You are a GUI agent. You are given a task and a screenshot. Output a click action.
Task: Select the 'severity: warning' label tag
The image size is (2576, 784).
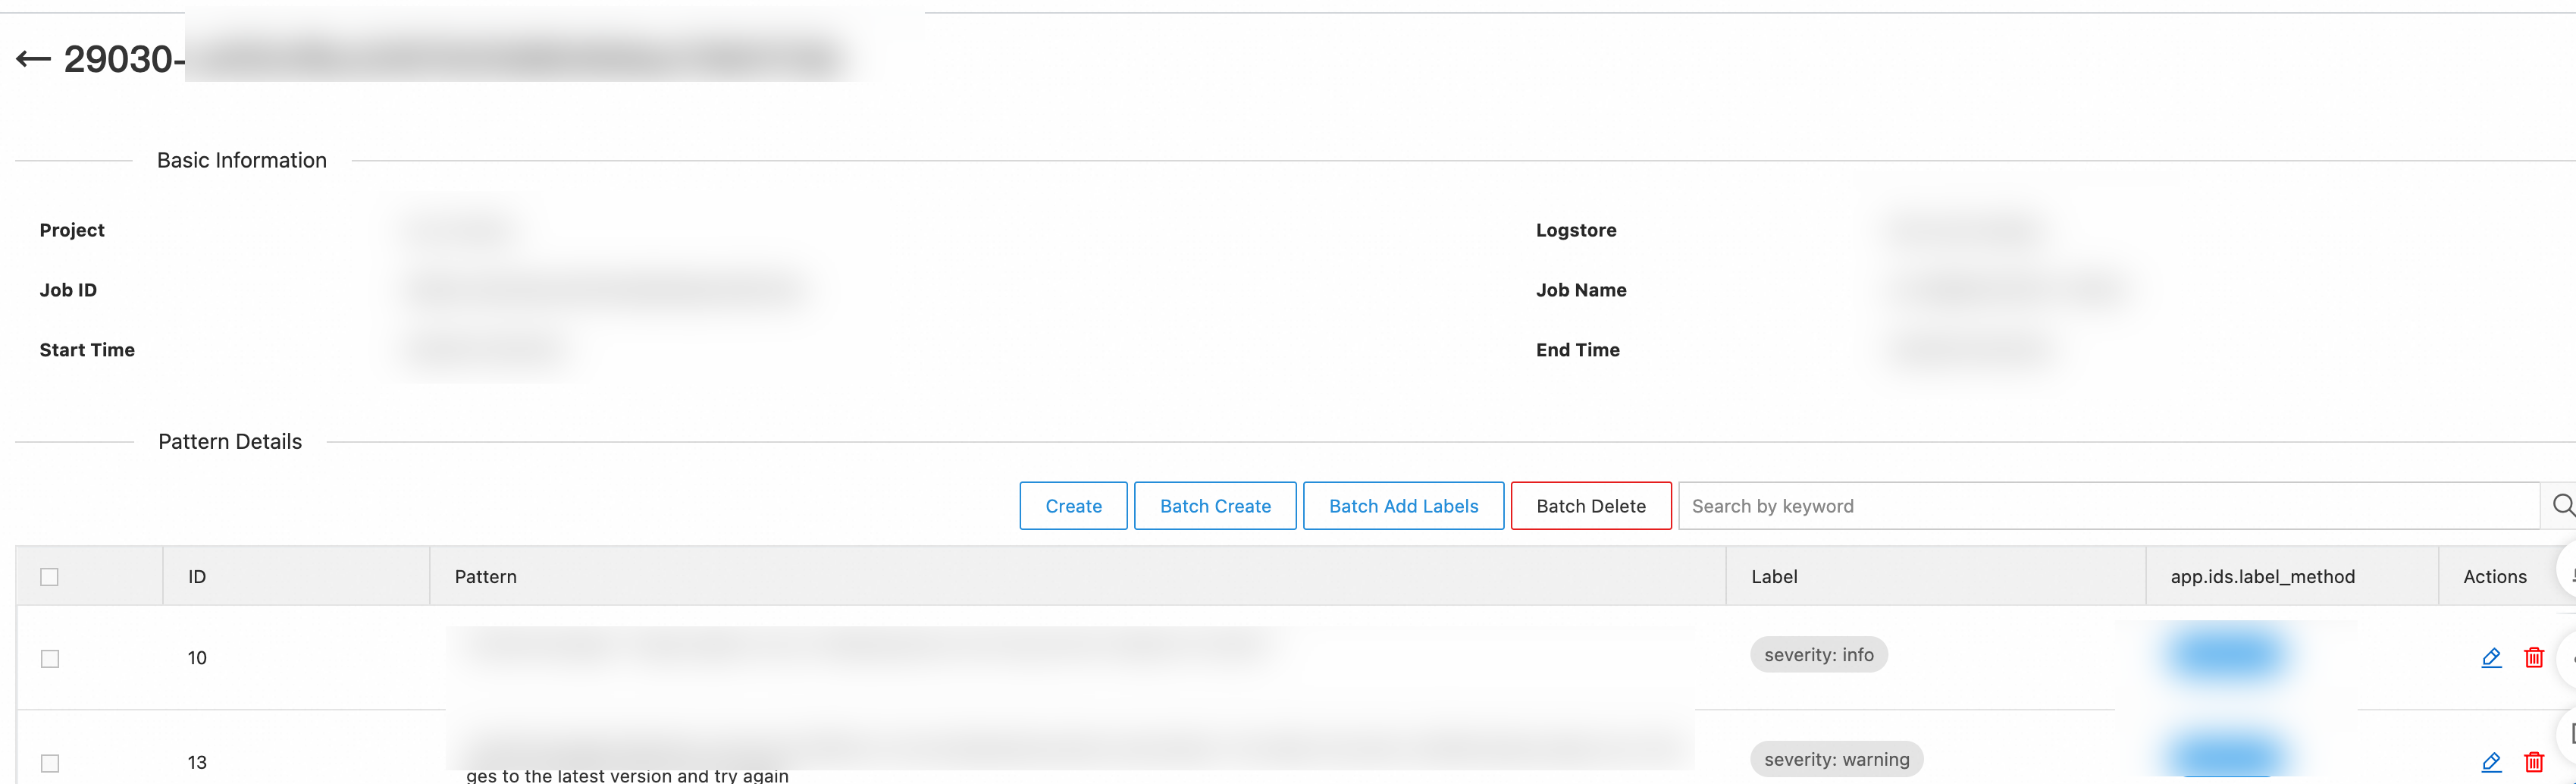(1836, 759)
